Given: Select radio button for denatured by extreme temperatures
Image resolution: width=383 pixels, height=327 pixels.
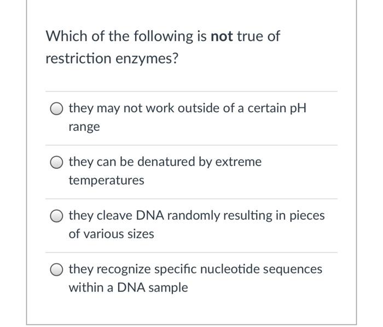Looking at the screenshot, I should tap(56, 162).
